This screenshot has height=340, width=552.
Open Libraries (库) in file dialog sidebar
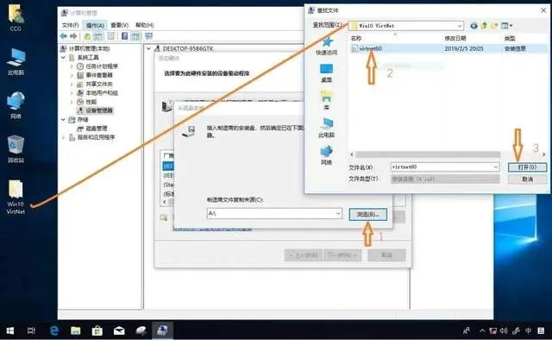(x=326, y=101)
